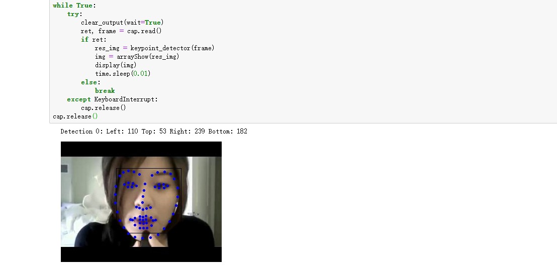The width and height of the screenshot is (557, 266).
Task: Click the 'ret, frame = cap.read()' line
Action: [121, 31]
